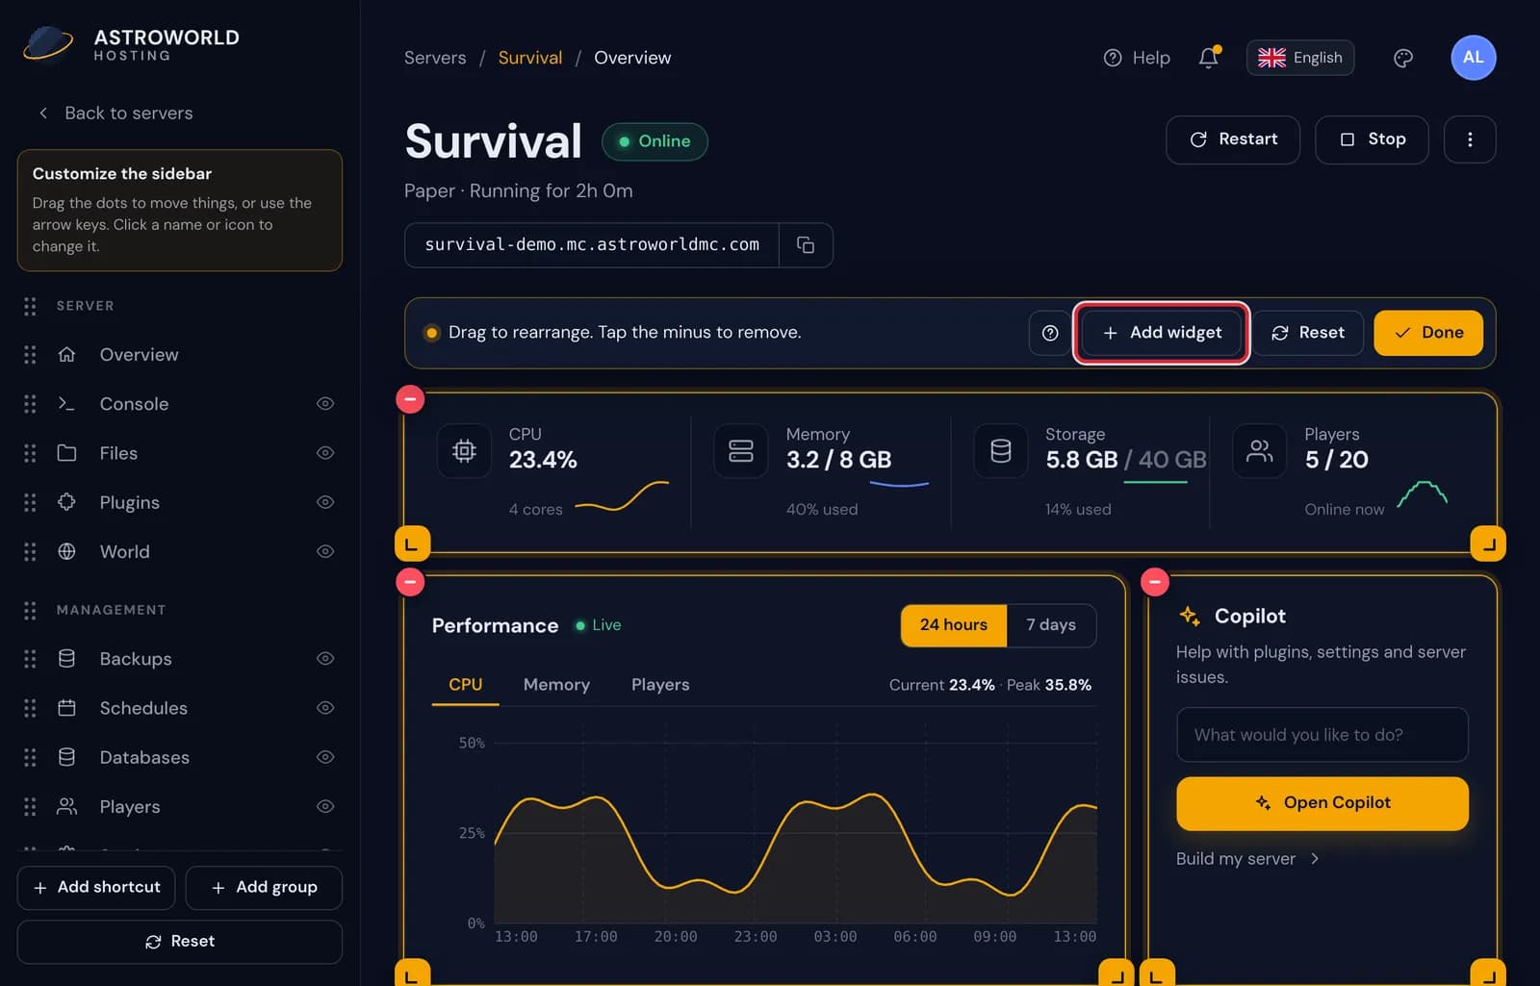Click Add shortcut in the sidebar
Screen dimensions: 1540x986
[96, 888]
